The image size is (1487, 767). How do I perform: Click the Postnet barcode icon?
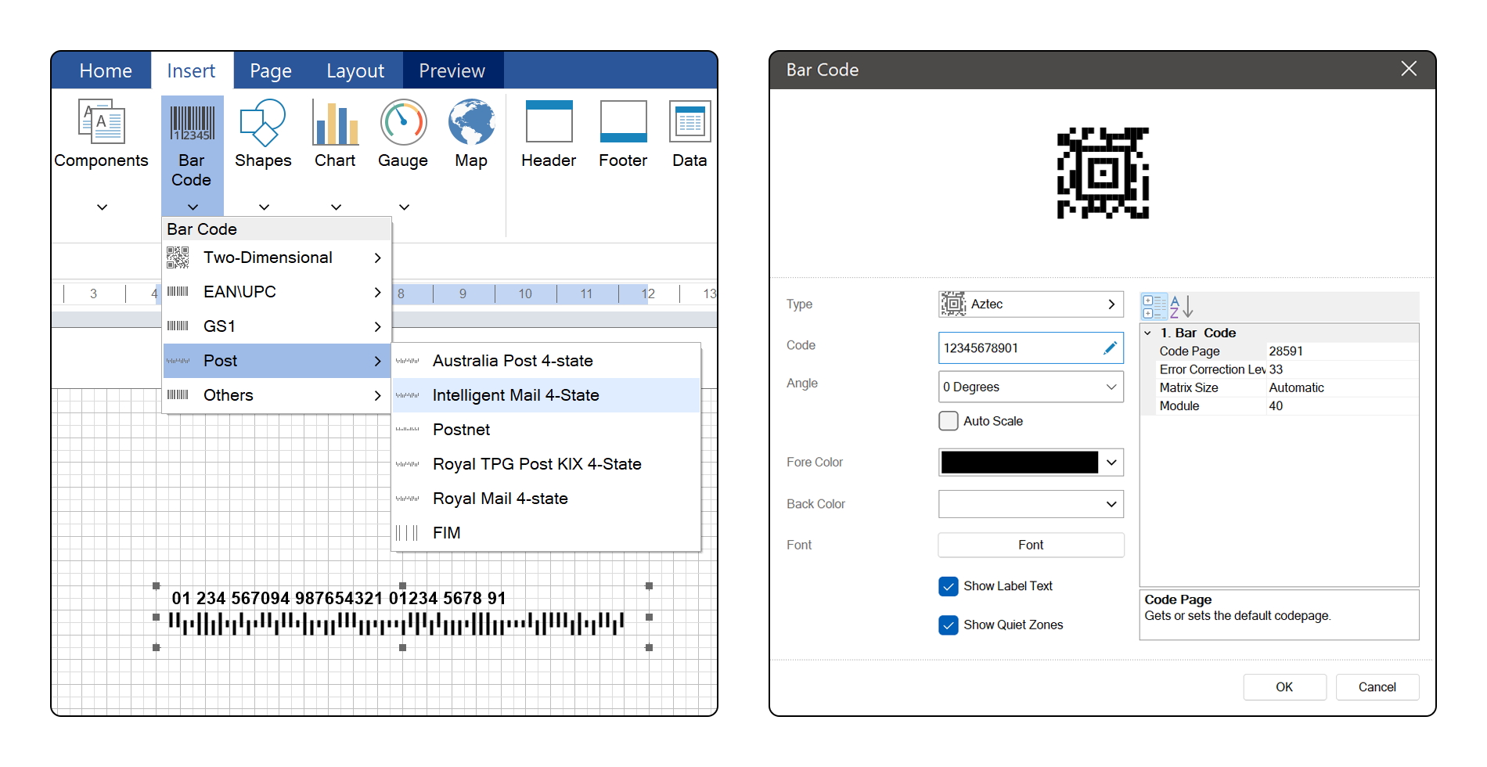[x=407, y=430]
